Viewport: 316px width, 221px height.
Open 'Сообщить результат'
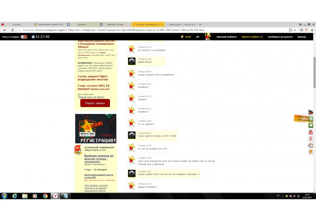pos(280,37)
